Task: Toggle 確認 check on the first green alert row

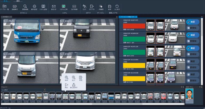Action: pos(193,35)
